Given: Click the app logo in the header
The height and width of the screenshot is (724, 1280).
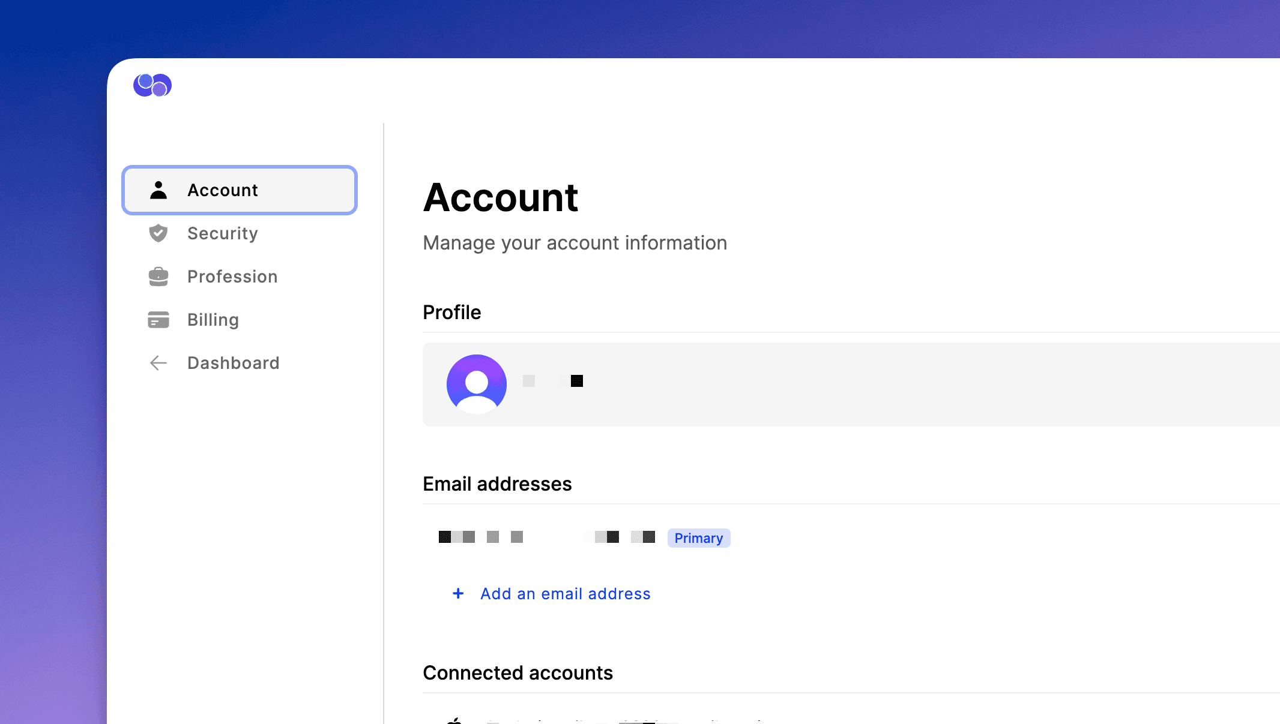Looking at the screenshot, I should (x=152, y=85).
